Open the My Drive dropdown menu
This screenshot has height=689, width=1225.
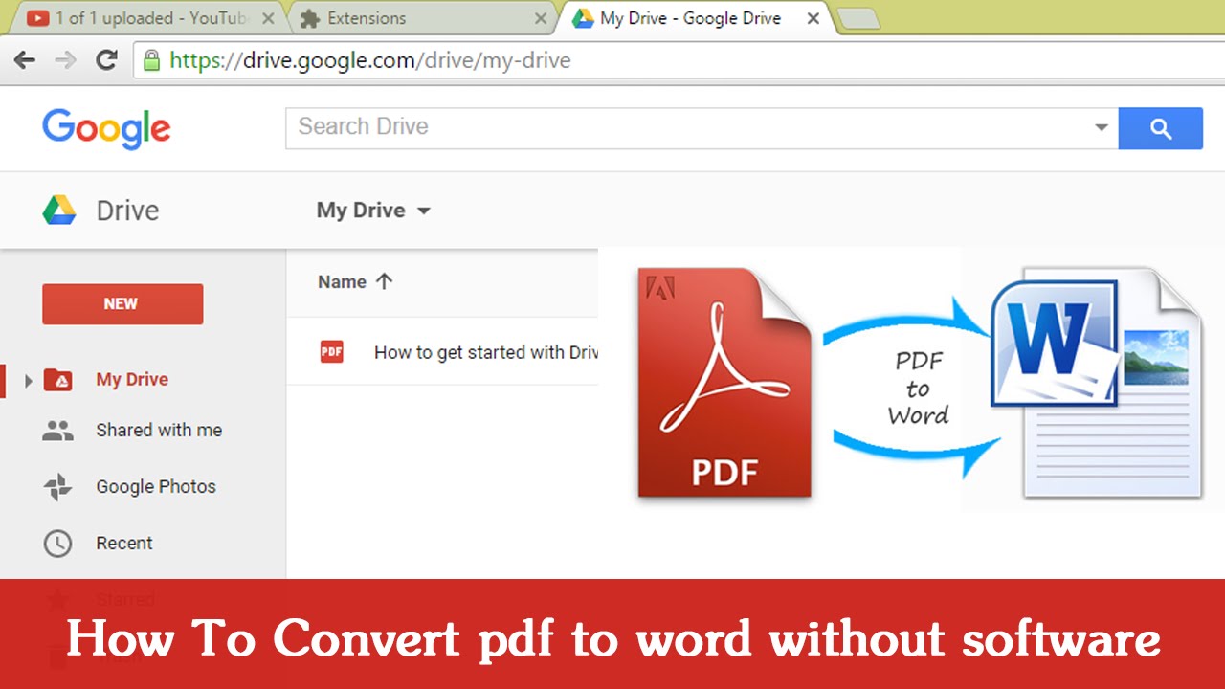(373, 211)
